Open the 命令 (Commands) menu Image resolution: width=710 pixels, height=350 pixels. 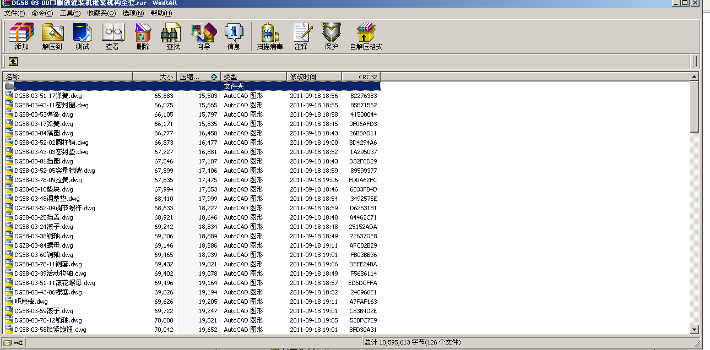[x=42, y=13]
